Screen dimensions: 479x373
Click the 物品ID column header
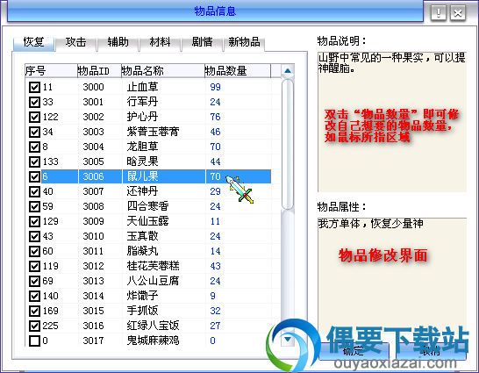pos(99,70)
